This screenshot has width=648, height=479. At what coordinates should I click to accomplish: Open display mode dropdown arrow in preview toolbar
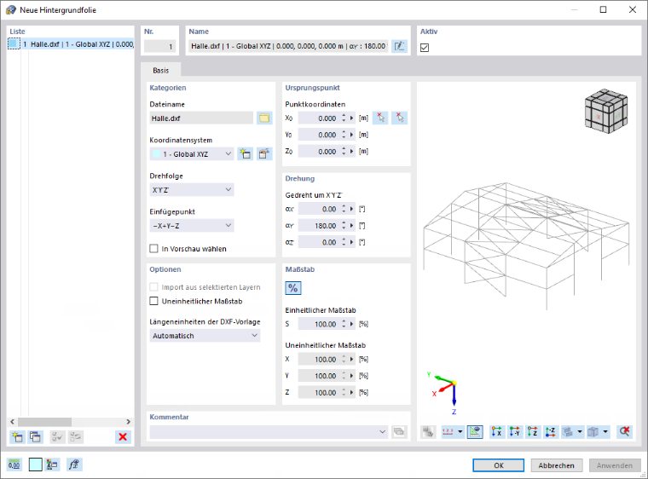point(605,432)
